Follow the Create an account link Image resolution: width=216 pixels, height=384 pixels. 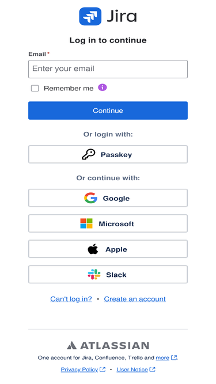coord(135,299)
